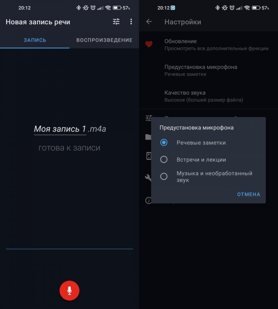Open the Качество звука setting

pyautogui.click(x=208, y=96)
